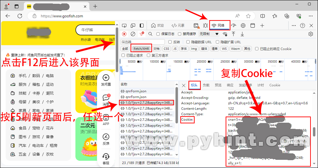
Task: Select the Fetch/XHR type filter
Action: (141, 49)
